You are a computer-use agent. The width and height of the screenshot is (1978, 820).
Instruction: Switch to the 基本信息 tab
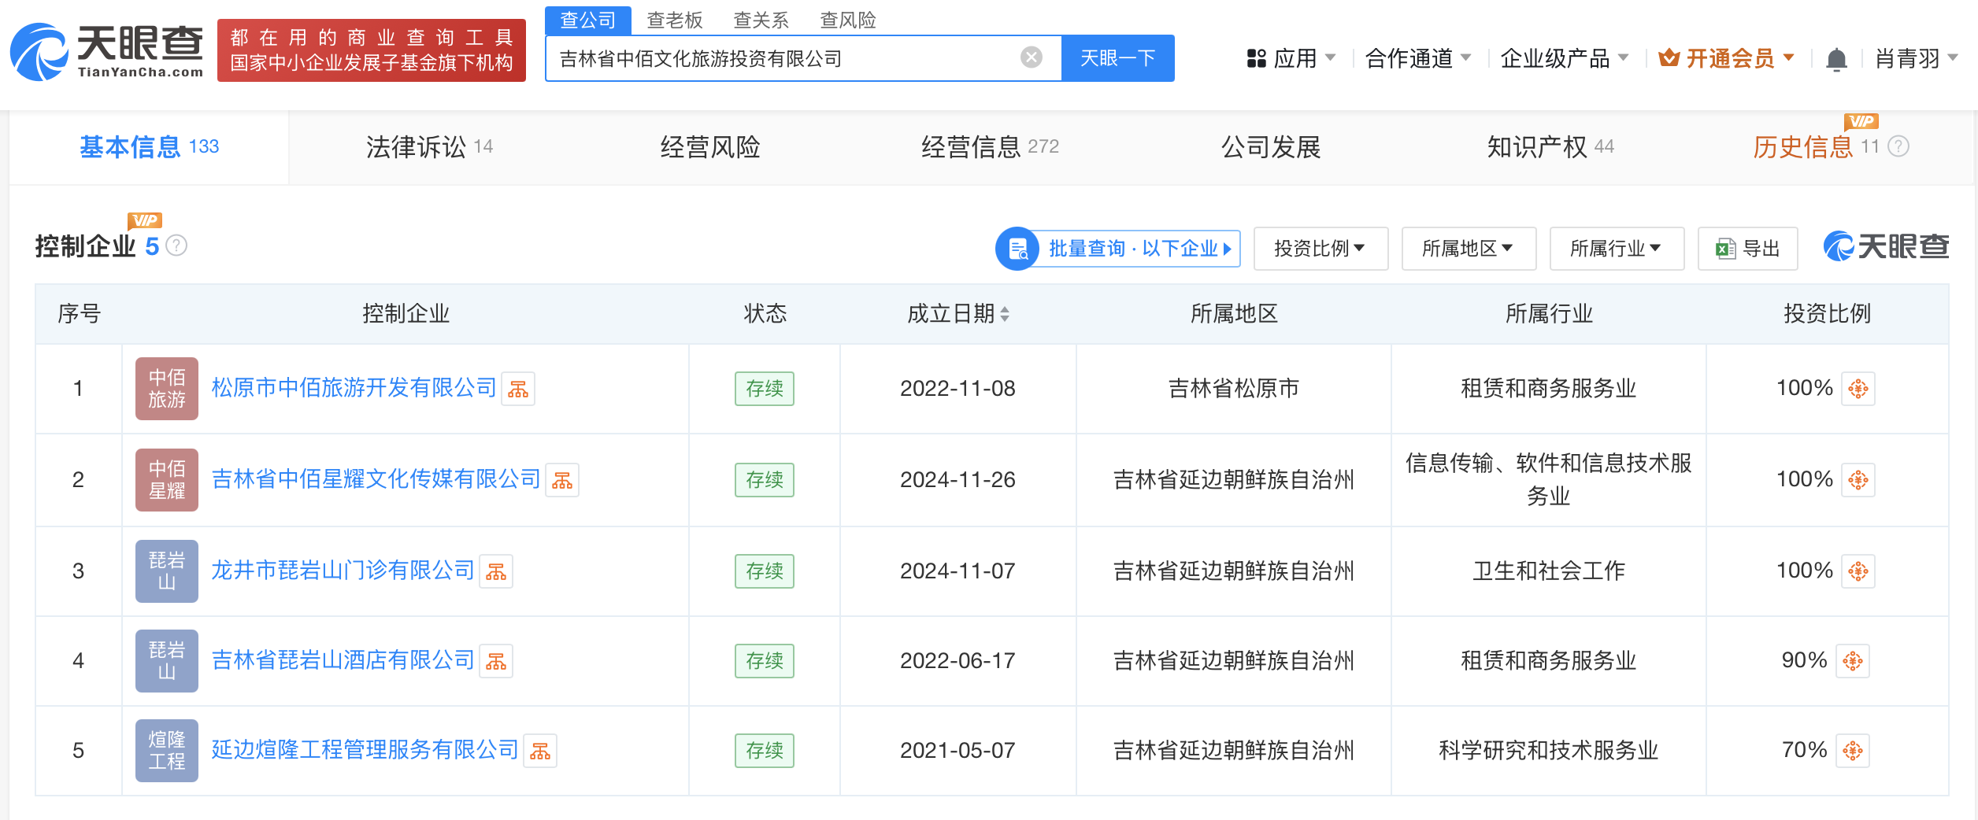tap(149, 147)
